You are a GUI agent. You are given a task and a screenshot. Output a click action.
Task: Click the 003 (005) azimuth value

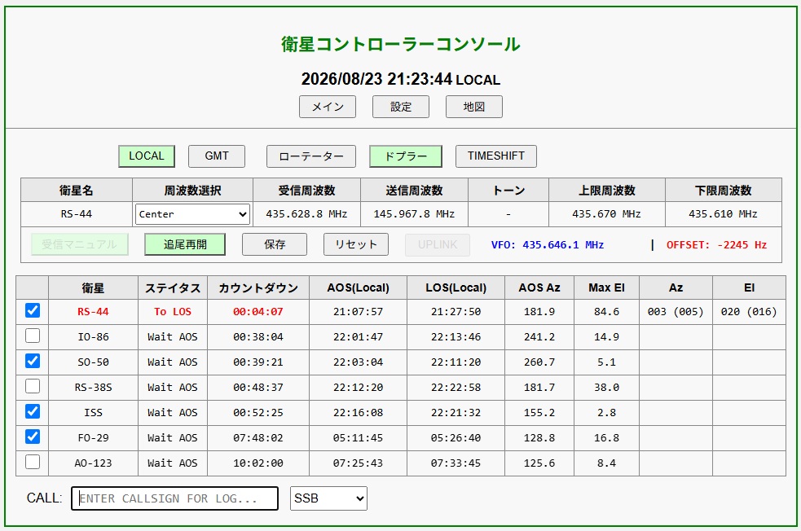click(676, 311)
